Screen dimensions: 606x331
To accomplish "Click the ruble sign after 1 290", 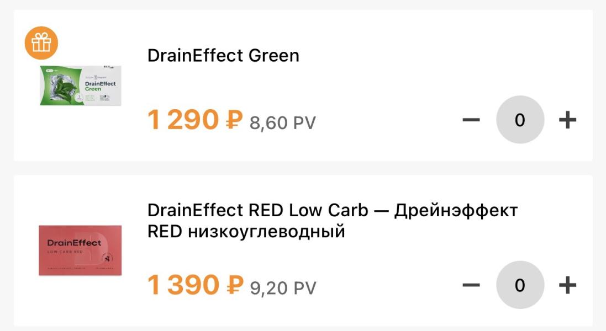I will pos(234,120).
